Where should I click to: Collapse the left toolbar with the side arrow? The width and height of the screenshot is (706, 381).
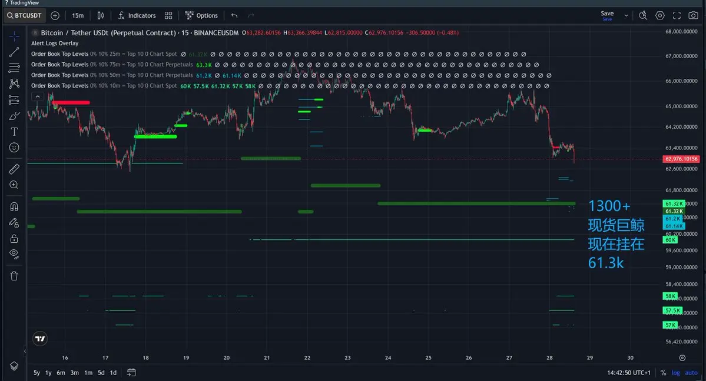[25, 351]
